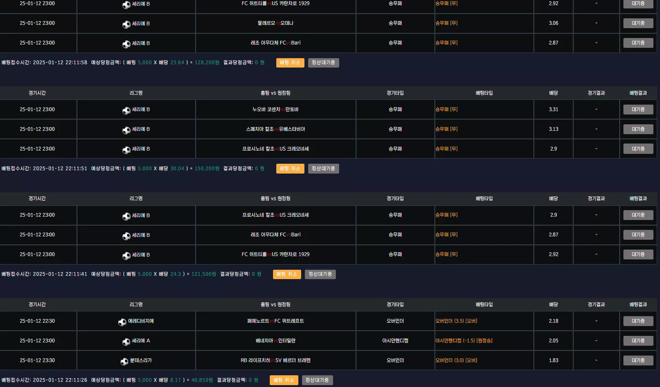This screenshot has width=660, height=387.
Task: Click 프로시노네 칼초 match name in 24.3-odds bet
Action: click(x=275, y=215)
